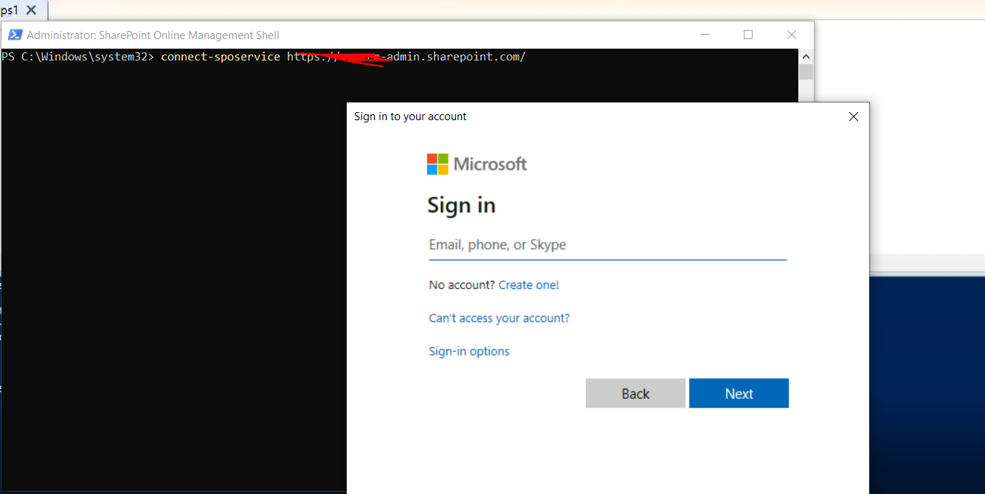Click the PowerShell icon in the title bar
Viewport: 985px width, 494px height.
pos(15,34)
